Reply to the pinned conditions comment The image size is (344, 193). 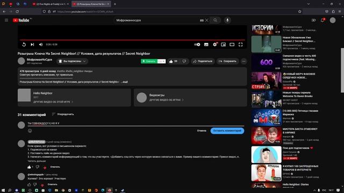tap(55, 167)
